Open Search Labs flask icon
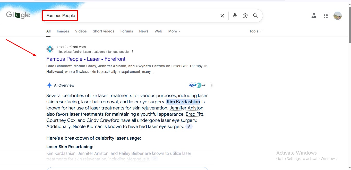The width and height of the screenshot is (351, 170). pos(314,16)
